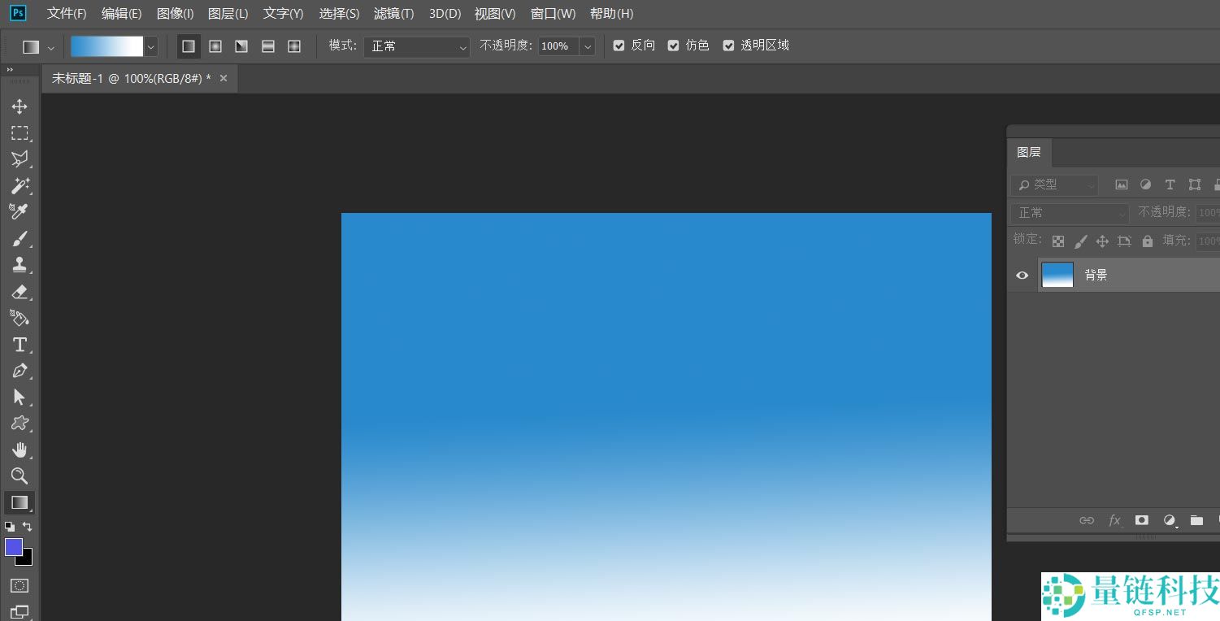
Task: Select the Pen tool
Action: [20, 371]
